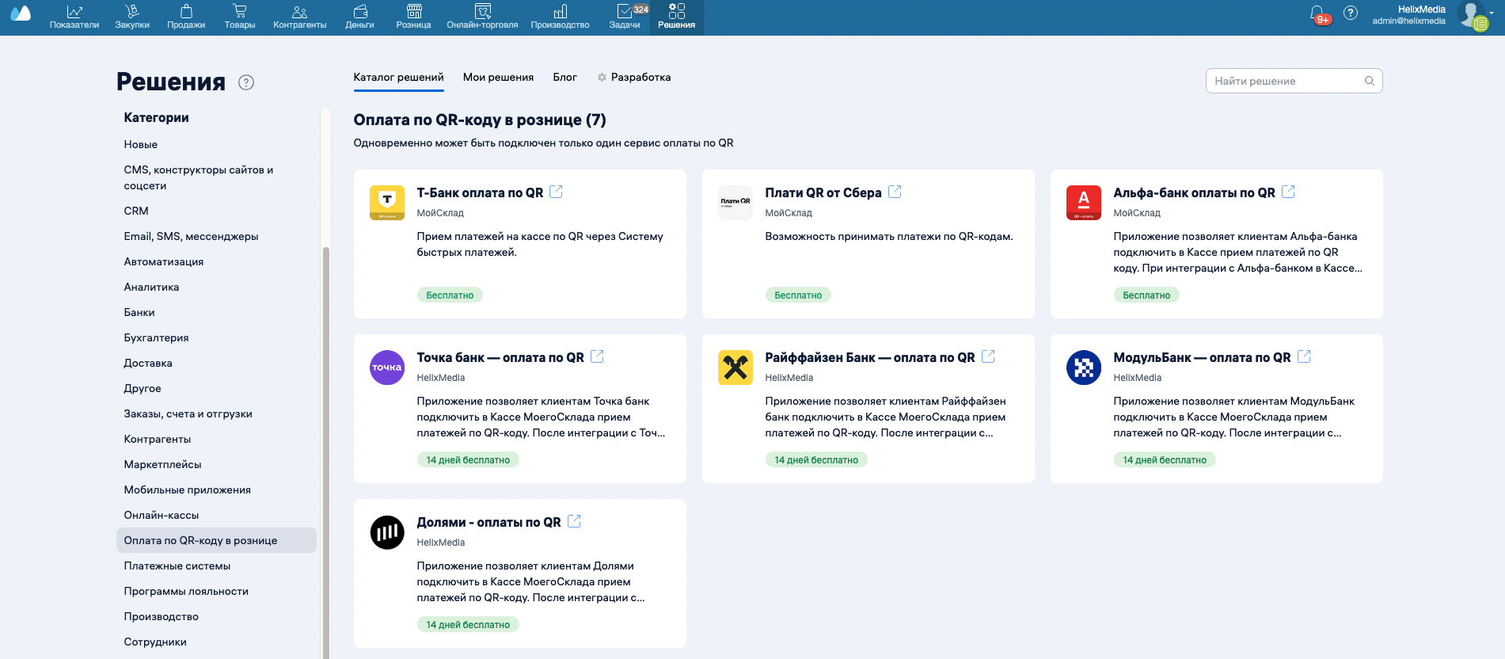The width and height of the screenshot is (1505, 659).
Task: Open the HelixMedia user avatar menu
Action: [1473, 14]
